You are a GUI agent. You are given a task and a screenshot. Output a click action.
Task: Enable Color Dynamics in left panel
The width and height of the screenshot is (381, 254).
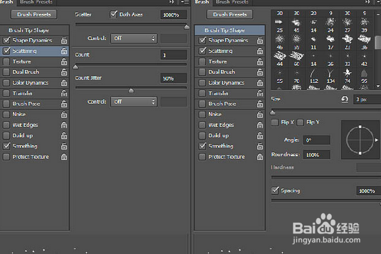pyautogui.click(x=6, y=83)
